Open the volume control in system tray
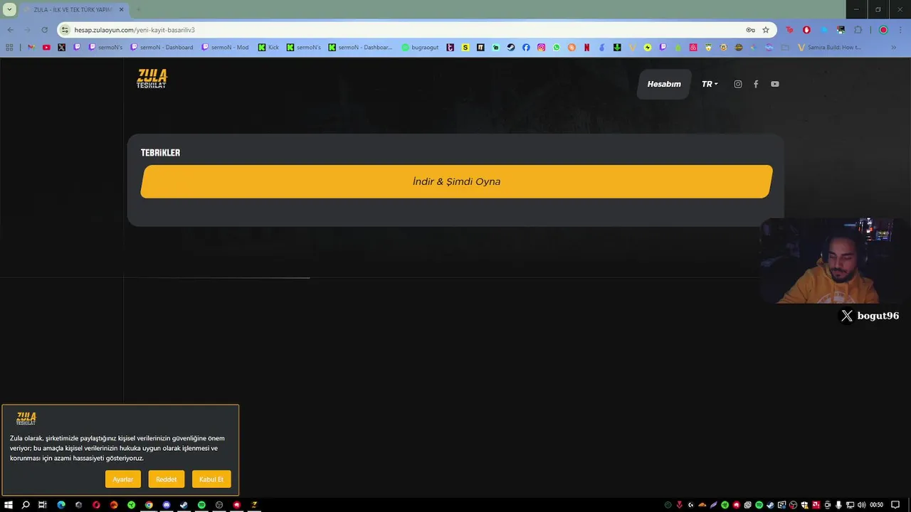This screenshot has height=512, width=911. tap(862, 505)
